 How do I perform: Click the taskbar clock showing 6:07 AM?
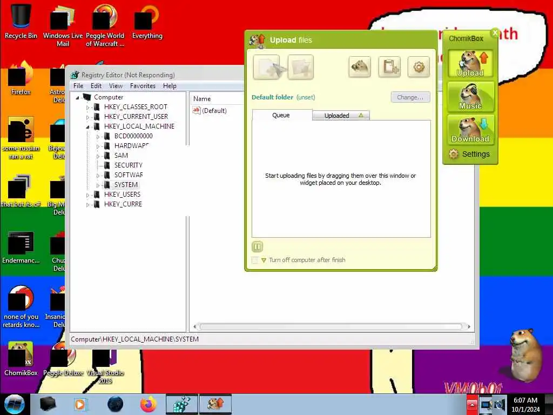525,405
